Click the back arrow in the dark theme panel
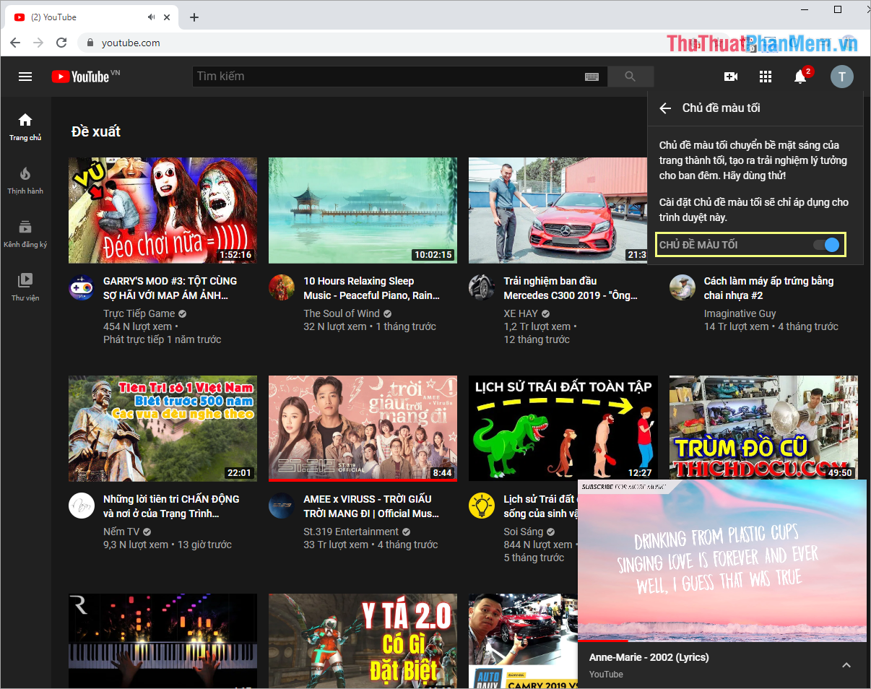The image size is (871, 689). [664, 108]
